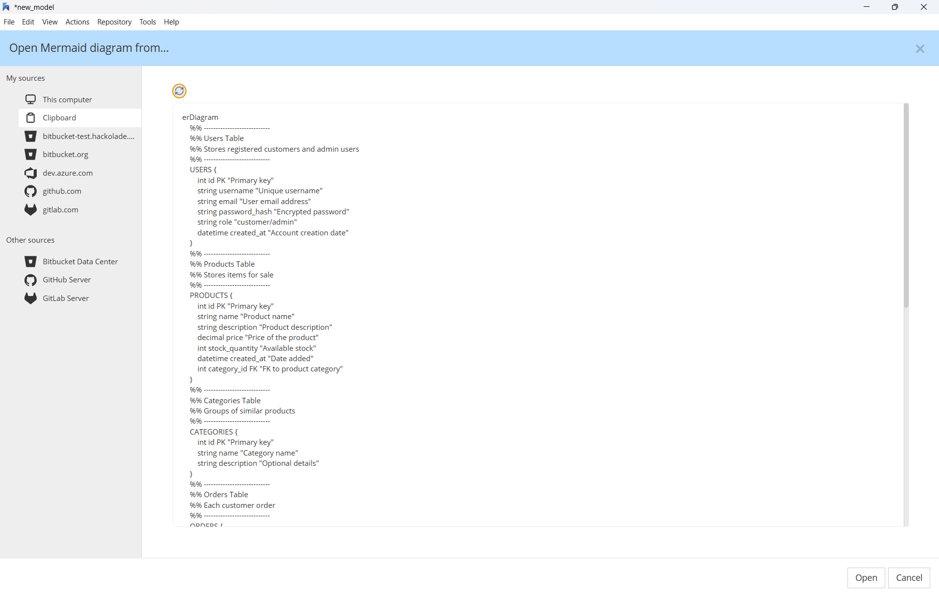The image size is (939, 596).
Task: Choose the GitHub Server source
Action: coord(67,280)
